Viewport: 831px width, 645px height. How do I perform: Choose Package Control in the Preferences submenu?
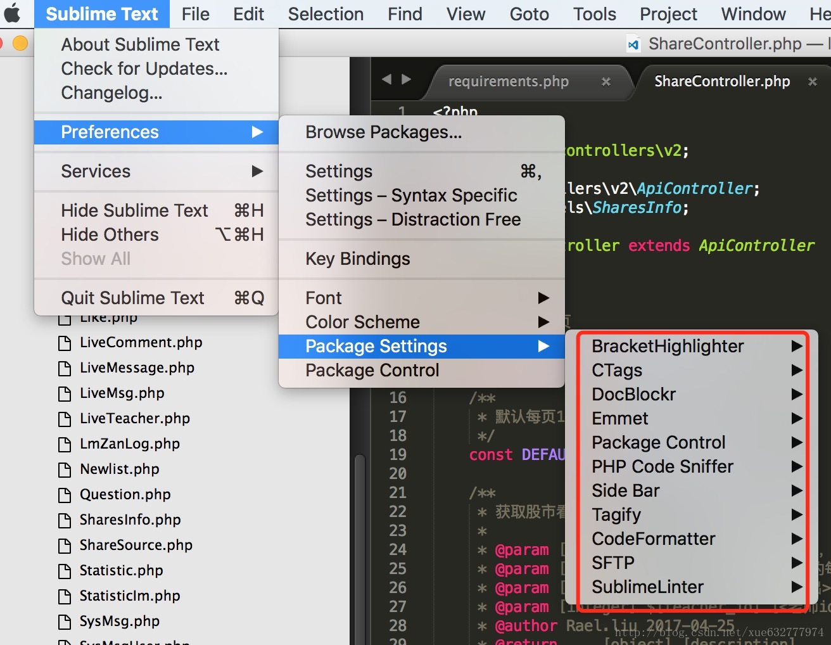pyautogui.click(x=421, y=370)
